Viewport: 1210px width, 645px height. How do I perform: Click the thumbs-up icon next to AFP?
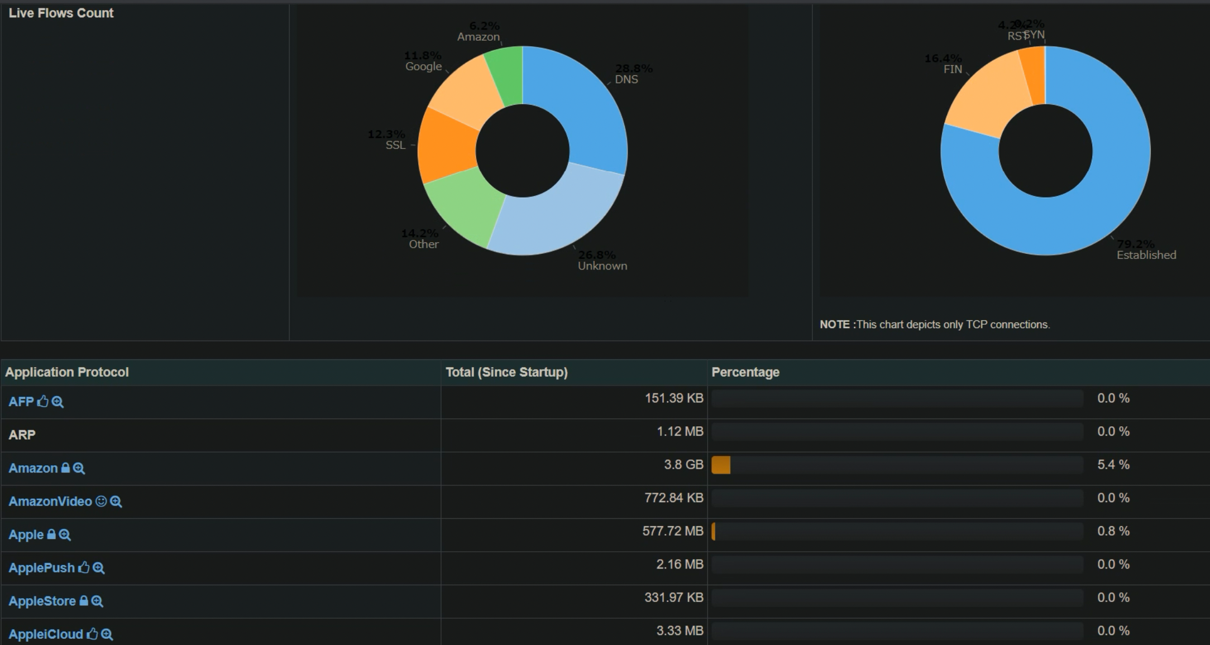click(43, 401)
